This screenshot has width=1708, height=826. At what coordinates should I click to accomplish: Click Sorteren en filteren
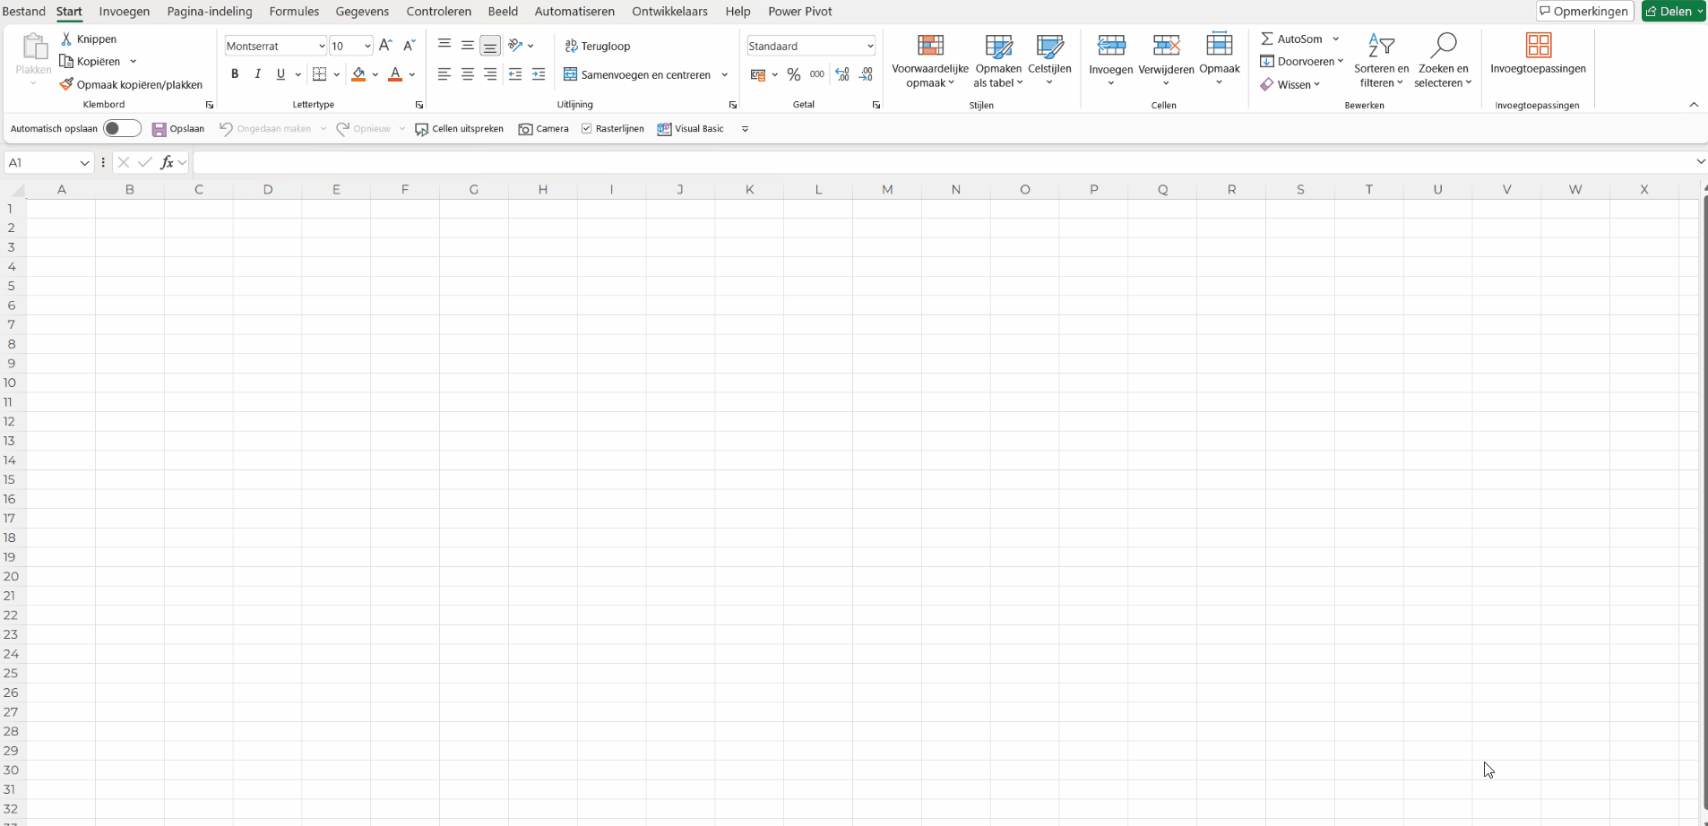point(1381,61)
